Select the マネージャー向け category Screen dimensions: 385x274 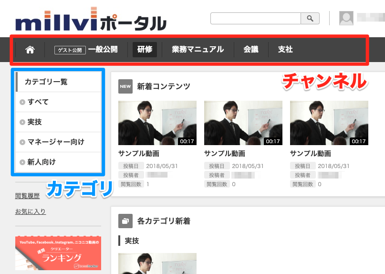[58, 142]
